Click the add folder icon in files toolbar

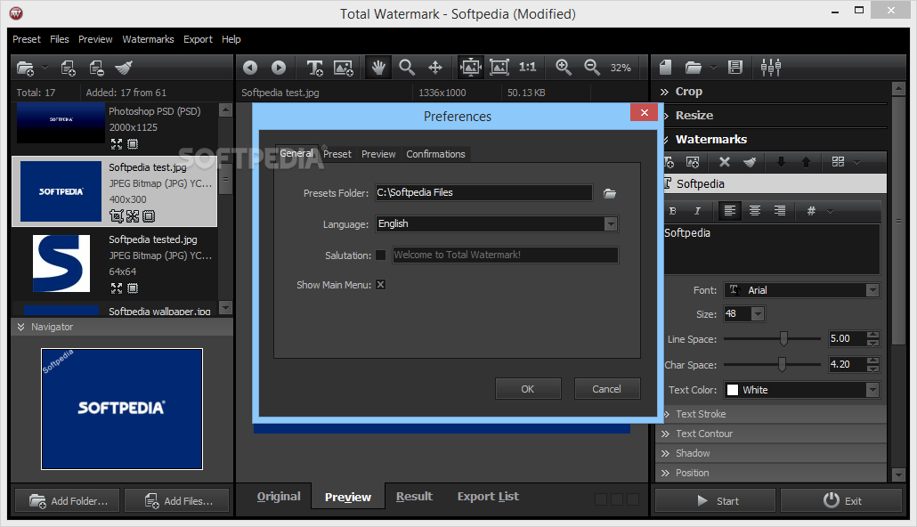25,69
